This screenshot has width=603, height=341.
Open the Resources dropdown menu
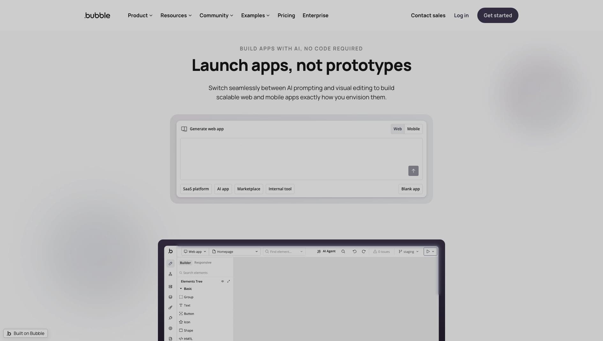[176, 15]
